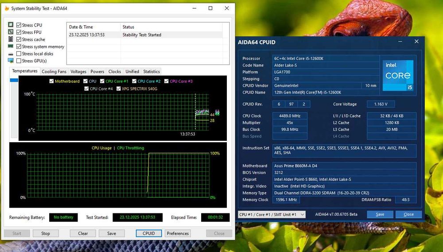Click the BIOS Version value 3212
The width and height of the screenshot is (443, 252).
pyautogui.click(x=344, y=173)
